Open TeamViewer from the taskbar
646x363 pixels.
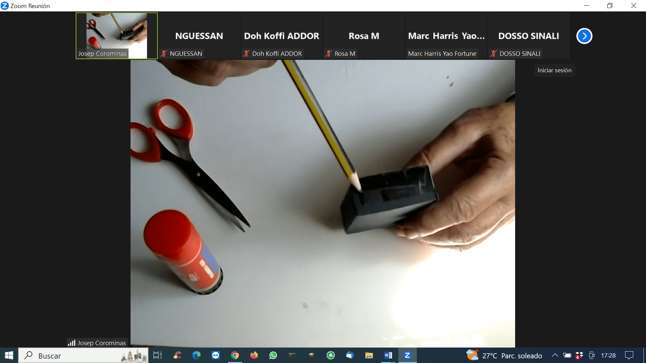[x=216, y=355]
